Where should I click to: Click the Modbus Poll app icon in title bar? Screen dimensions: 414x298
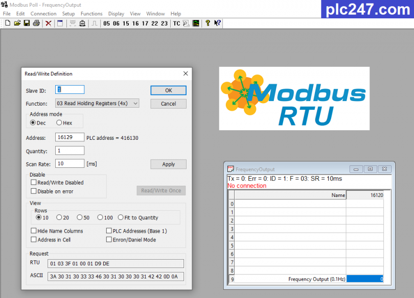pyautogui.click(x=4, y=5)
